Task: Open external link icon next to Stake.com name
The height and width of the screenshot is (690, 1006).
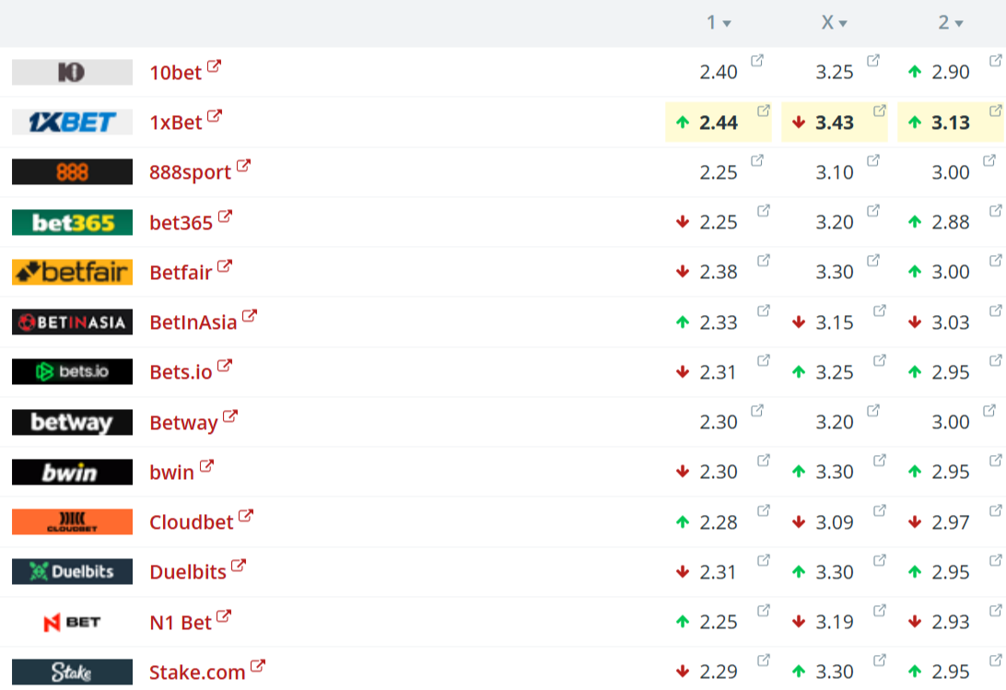Action: point(258,666)
